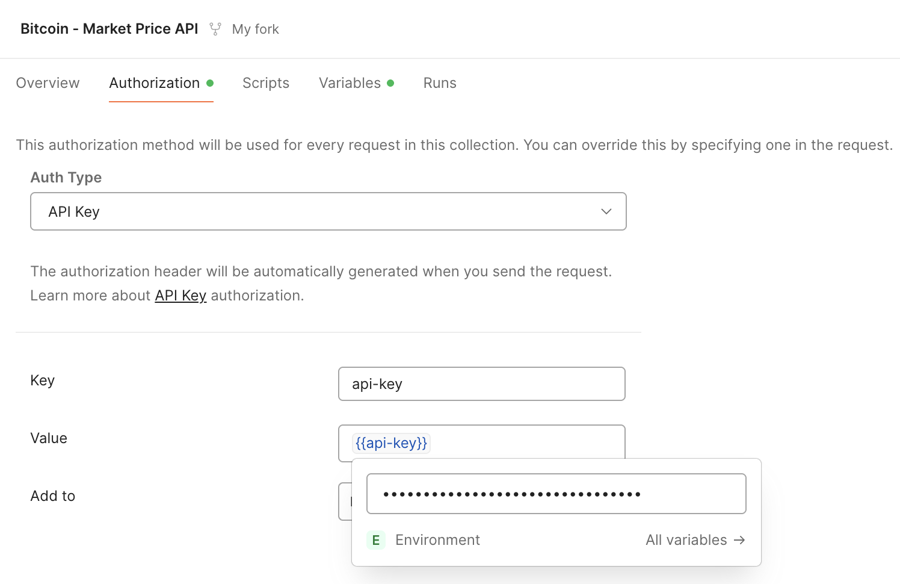Click the Key field label
This screenshot has height=584, width=900.
pos(43,381)
